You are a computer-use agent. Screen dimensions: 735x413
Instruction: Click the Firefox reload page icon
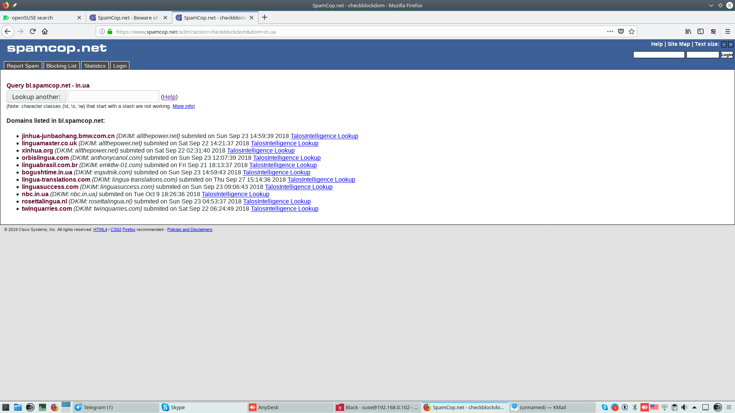pos(33,31)
